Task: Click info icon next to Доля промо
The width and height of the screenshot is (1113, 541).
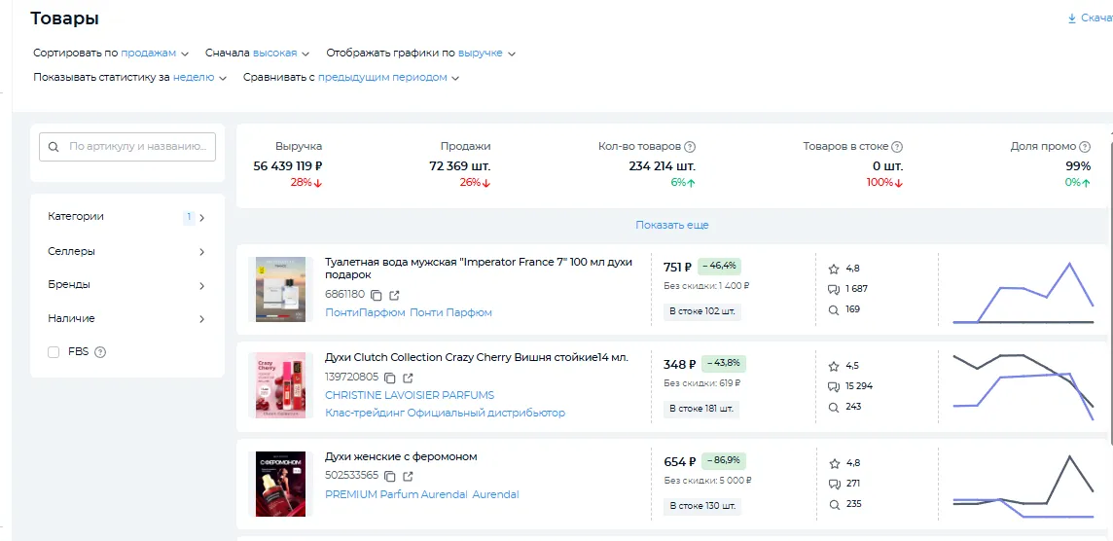Action: pyautogui.click(x=1086, y=147)
